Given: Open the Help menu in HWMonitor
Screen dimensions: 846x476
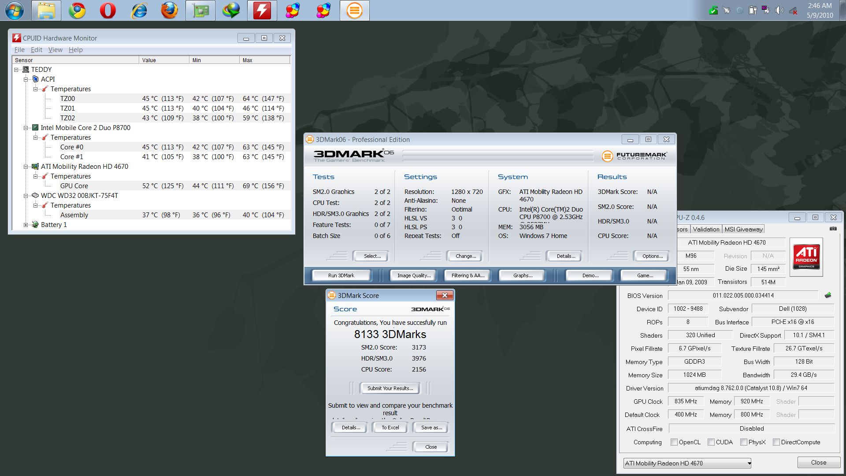Looking at the screenshot, I should [x=76, y=50].
